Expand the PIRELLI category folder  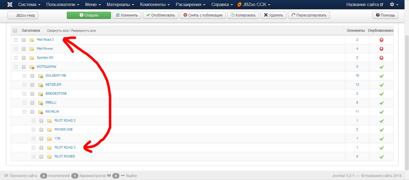pyautogui.click(x=40, y=103)
